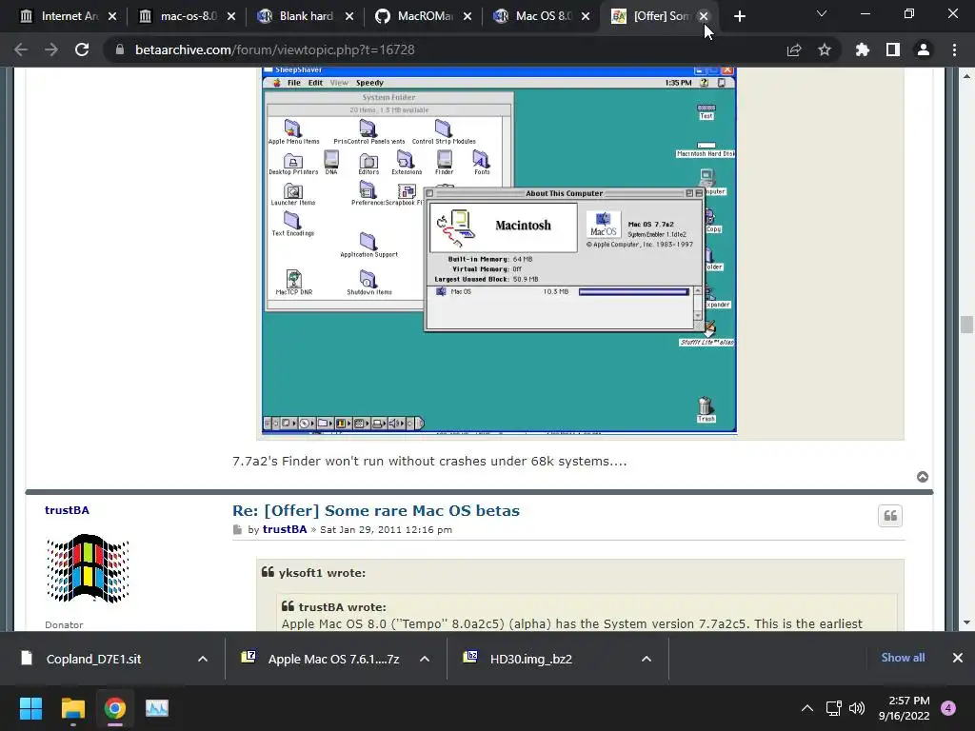Quote trustBA's post with the quote button
This screenshot has height=731, width=975.
pos(890,516)
